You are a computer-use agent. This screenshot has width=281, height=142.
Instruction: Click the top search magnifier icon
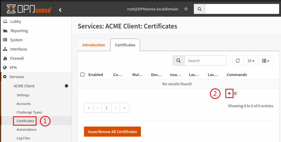coord(199,9)
